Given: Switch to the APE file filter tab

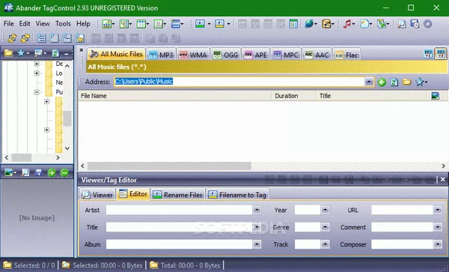Looking at the screenshot, I should click(x=255, y=55).
